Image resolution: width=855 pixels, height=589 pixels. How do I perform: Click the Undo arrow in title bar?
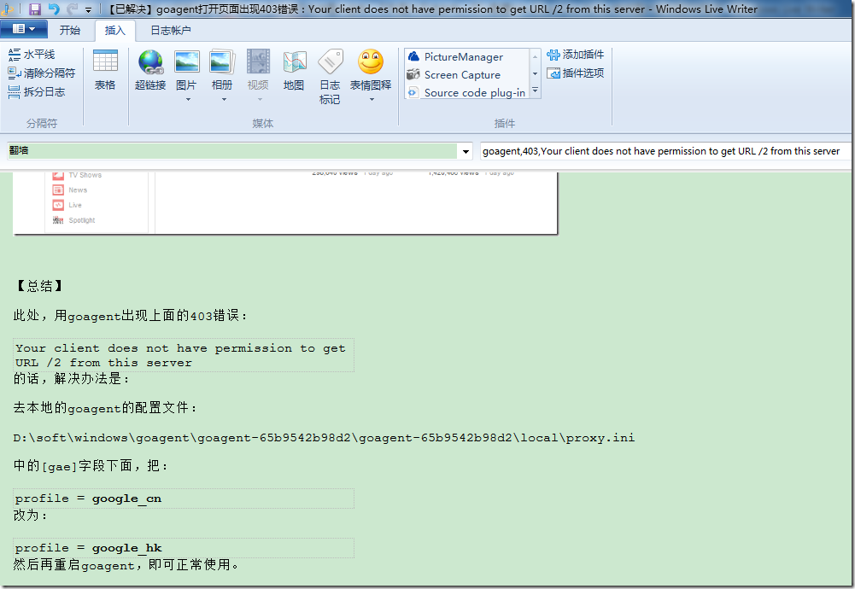tap(54, 9)
